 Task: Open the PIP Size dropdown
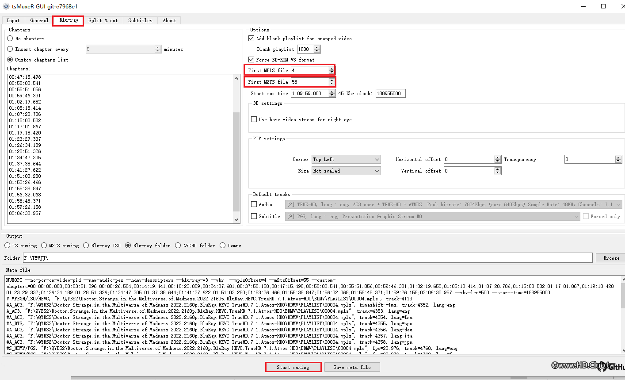pos(346,171)
